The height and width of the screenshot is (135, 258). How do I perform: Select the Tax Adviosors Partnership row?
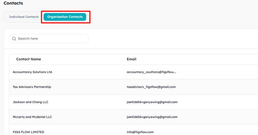[133, 87]
